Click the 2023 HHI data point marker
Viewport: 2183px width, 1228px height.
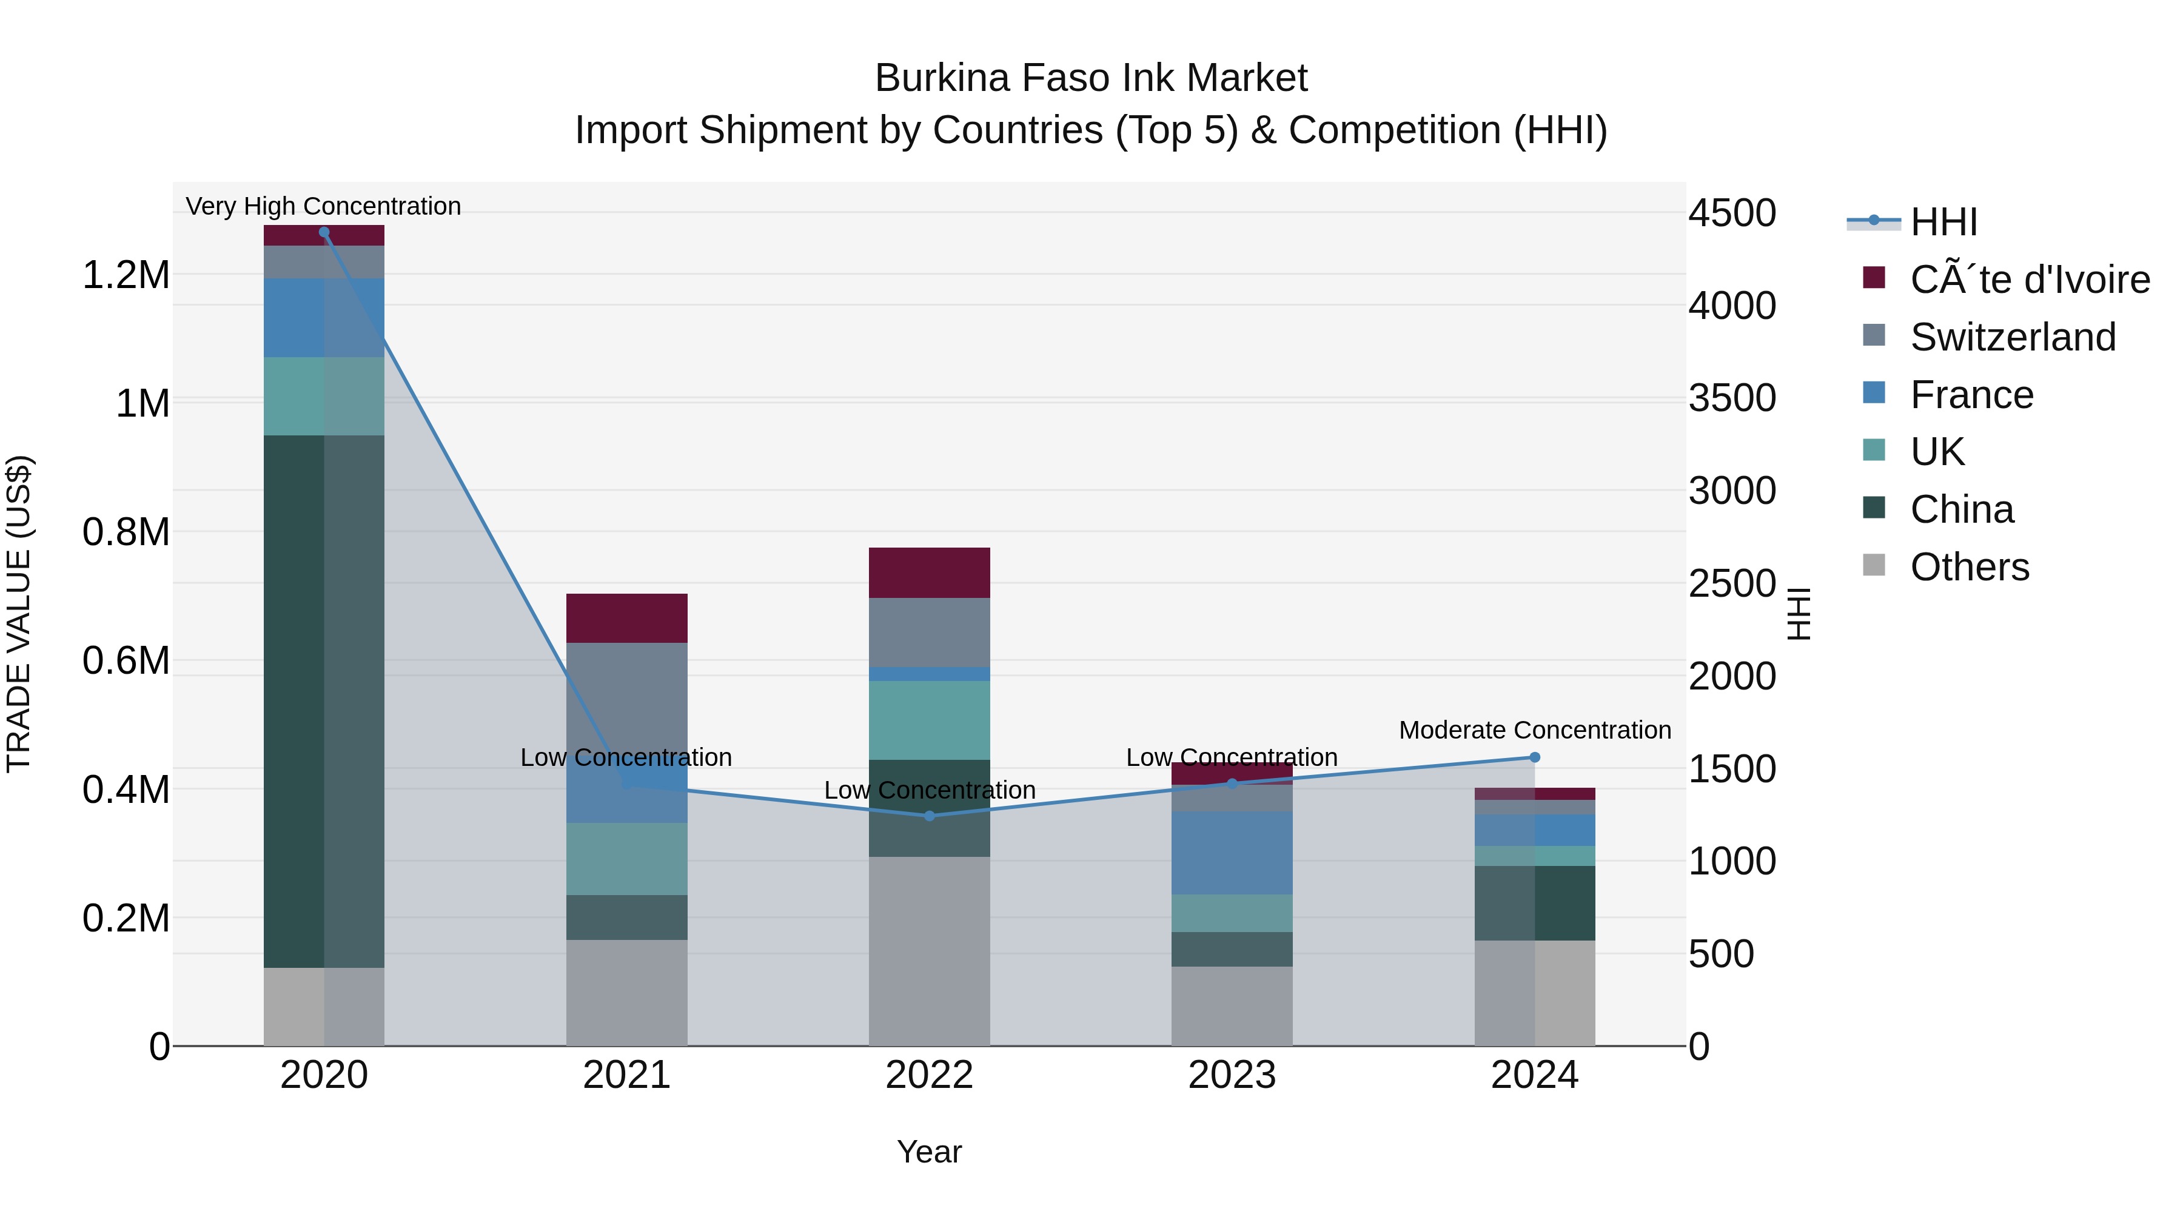click(1232, 784)
